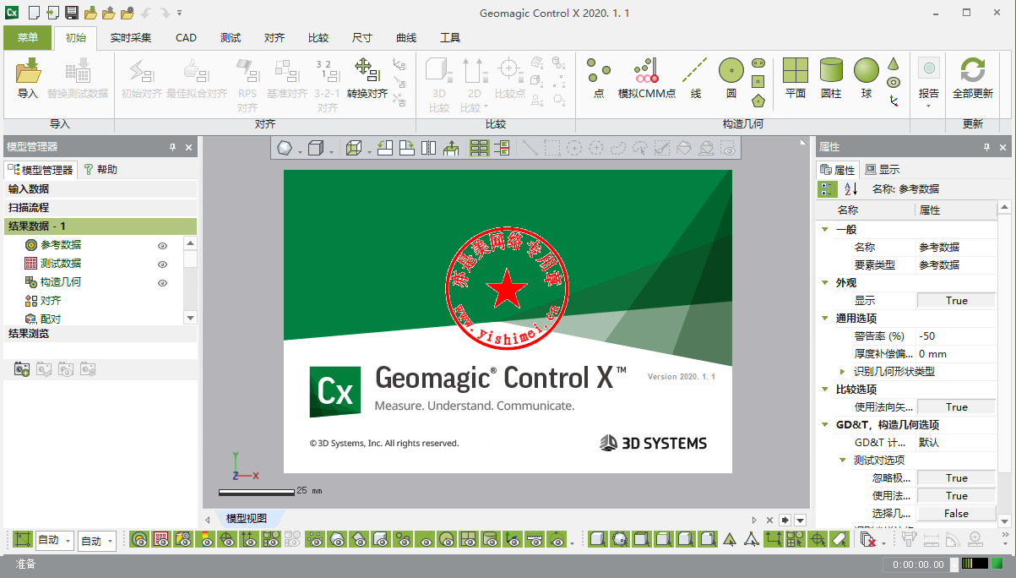Click the fit view icon in bottom toolbar

tap(23, 540)
